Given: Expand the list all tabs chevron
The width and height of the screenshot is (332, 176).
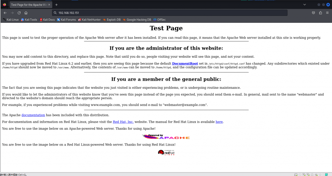Looking at the screenshot, I should [x=304, y=5].
